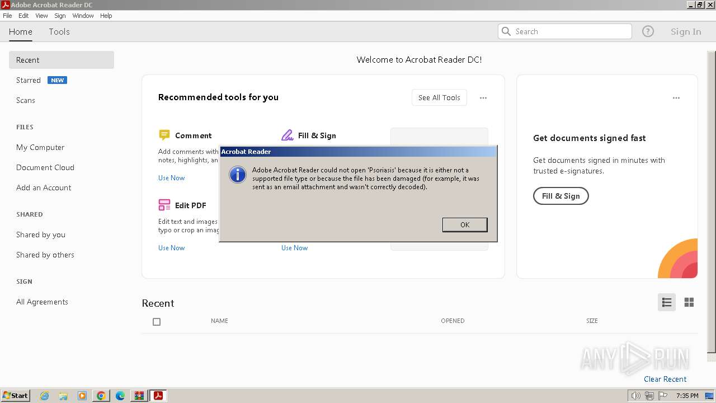Sort the Recent list by the OPENED column

coord(453,321)
